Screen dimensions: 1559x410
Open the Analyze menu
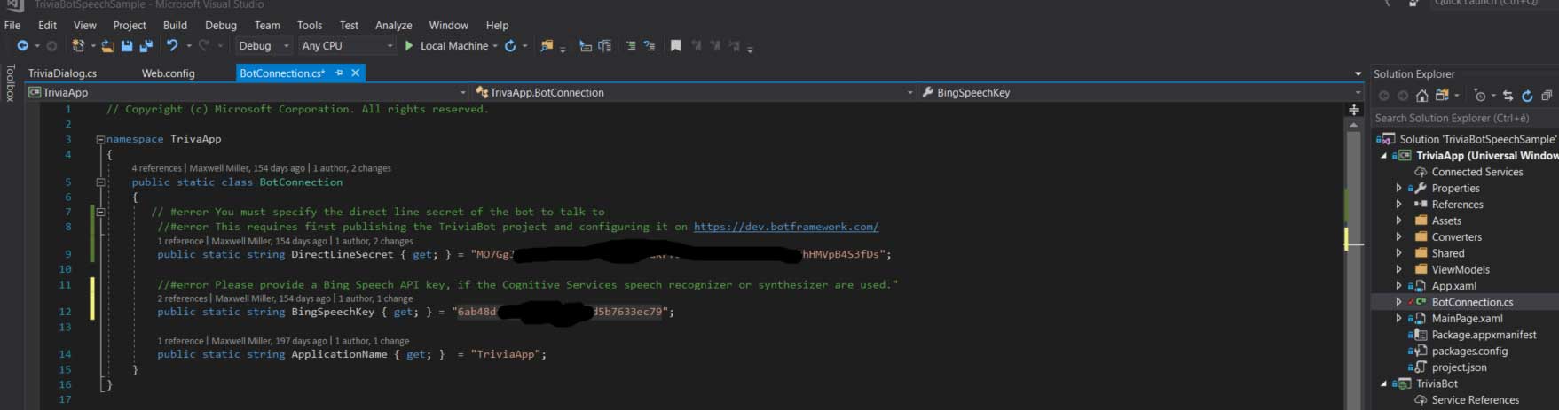pyautogui.click(x=393, y=25)
